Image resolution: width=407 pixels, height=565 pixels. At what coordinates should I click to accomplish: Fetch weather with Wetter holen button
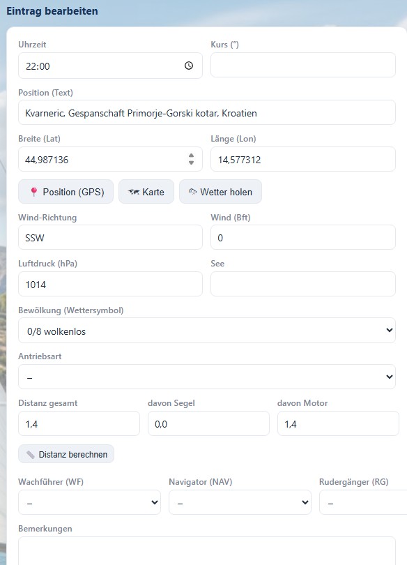point(221,192)
